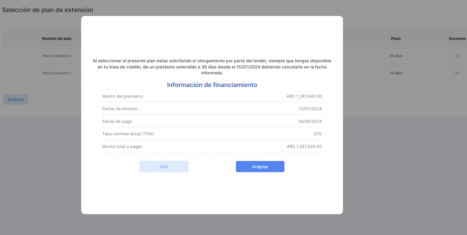Click the Selección de plan de extensión title
467x235 pixels.
pyautogui.click(x=48, y=10)
